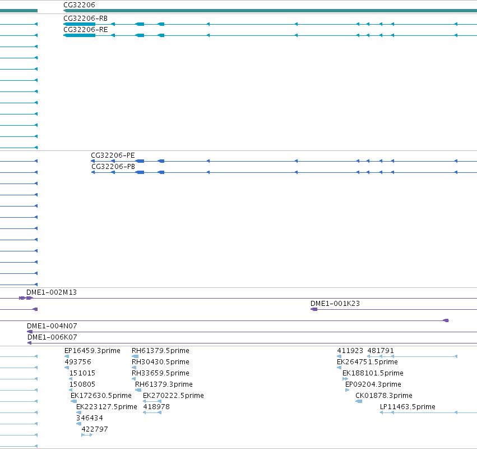Click the thick exon block of CG32206-RB

click(80, 24)
